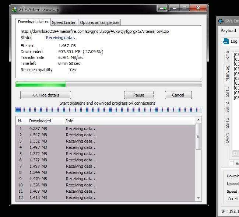Click the Hide details button

(x=46, y=95)
